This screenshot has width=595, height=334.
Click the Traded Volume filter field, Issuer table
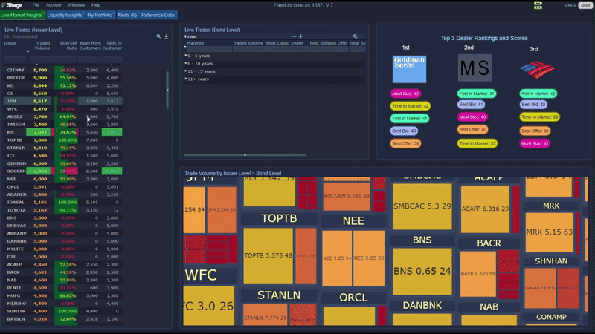[x=41, y=59]
